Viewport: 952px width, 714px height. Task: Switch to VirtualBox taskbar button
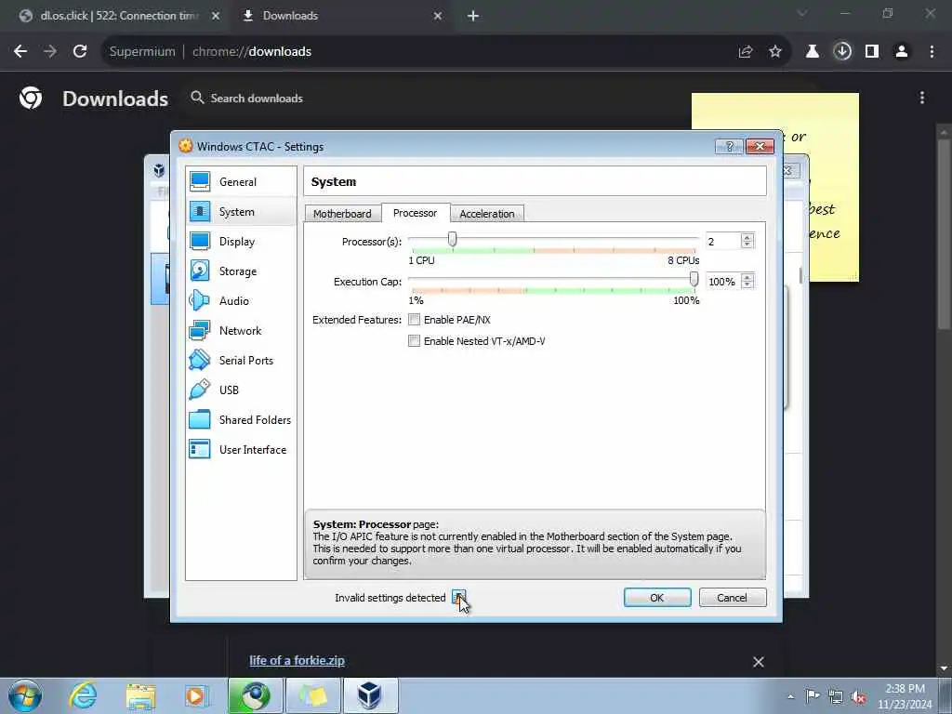pos(369,695)
